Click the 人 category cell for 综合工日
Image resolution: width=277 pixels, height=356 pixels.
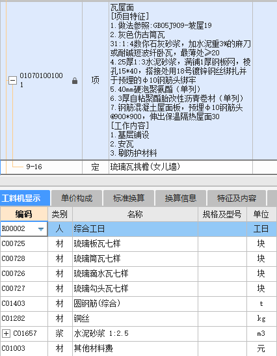click(60, 229)
